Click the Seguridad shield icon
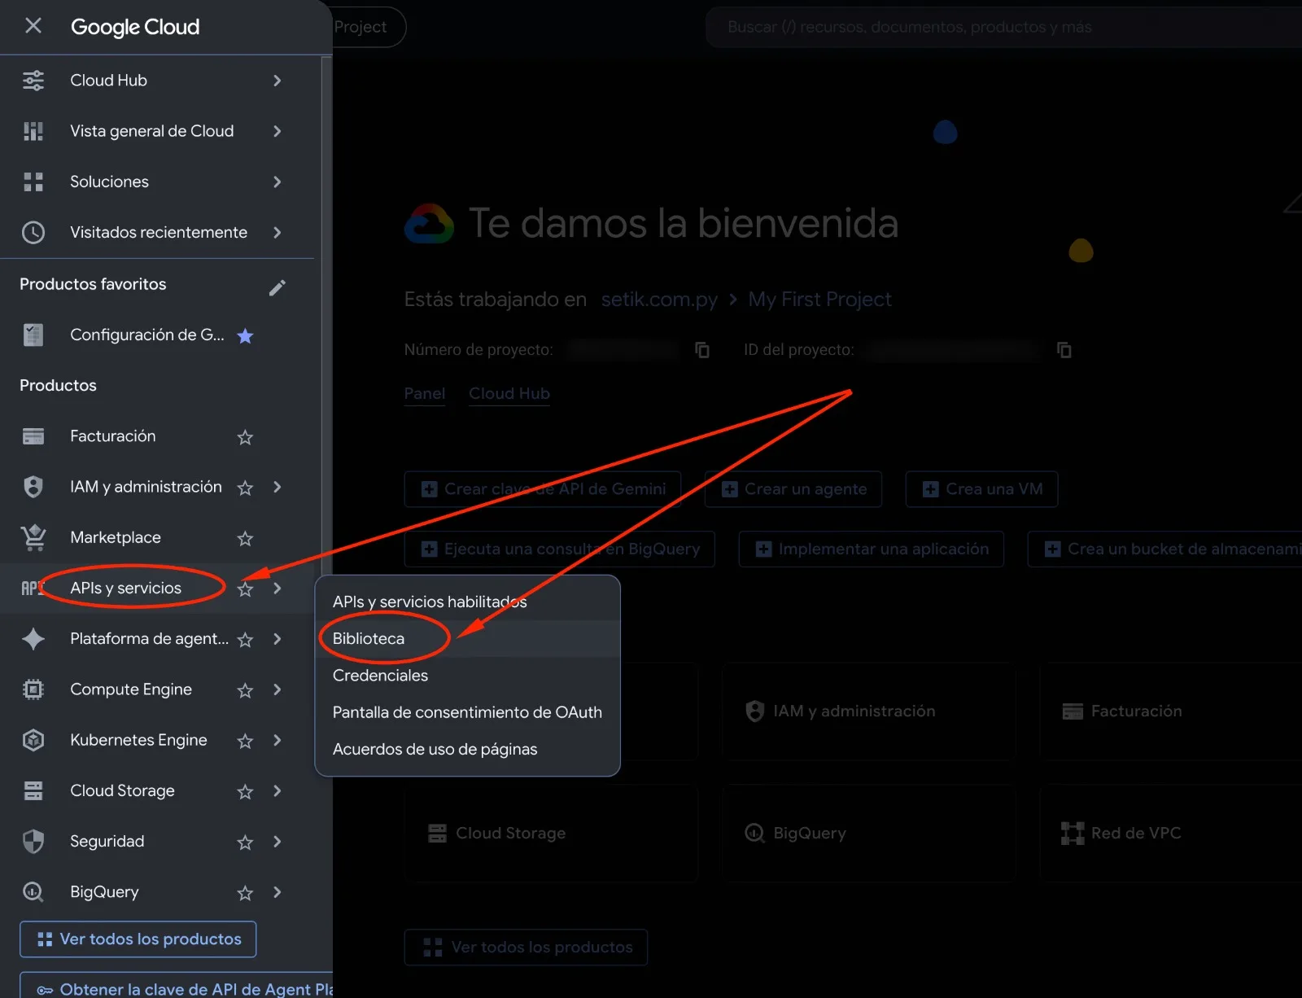This screenshot has width=1302, height=998. [x=33, y=841]
